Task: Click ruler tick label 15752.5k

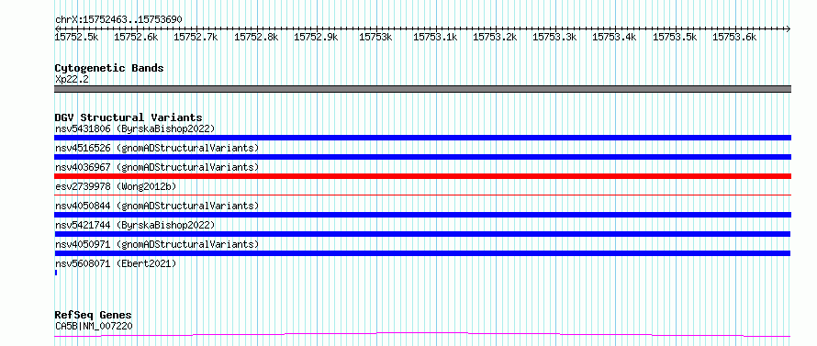Action: click(x=76, y=37)
